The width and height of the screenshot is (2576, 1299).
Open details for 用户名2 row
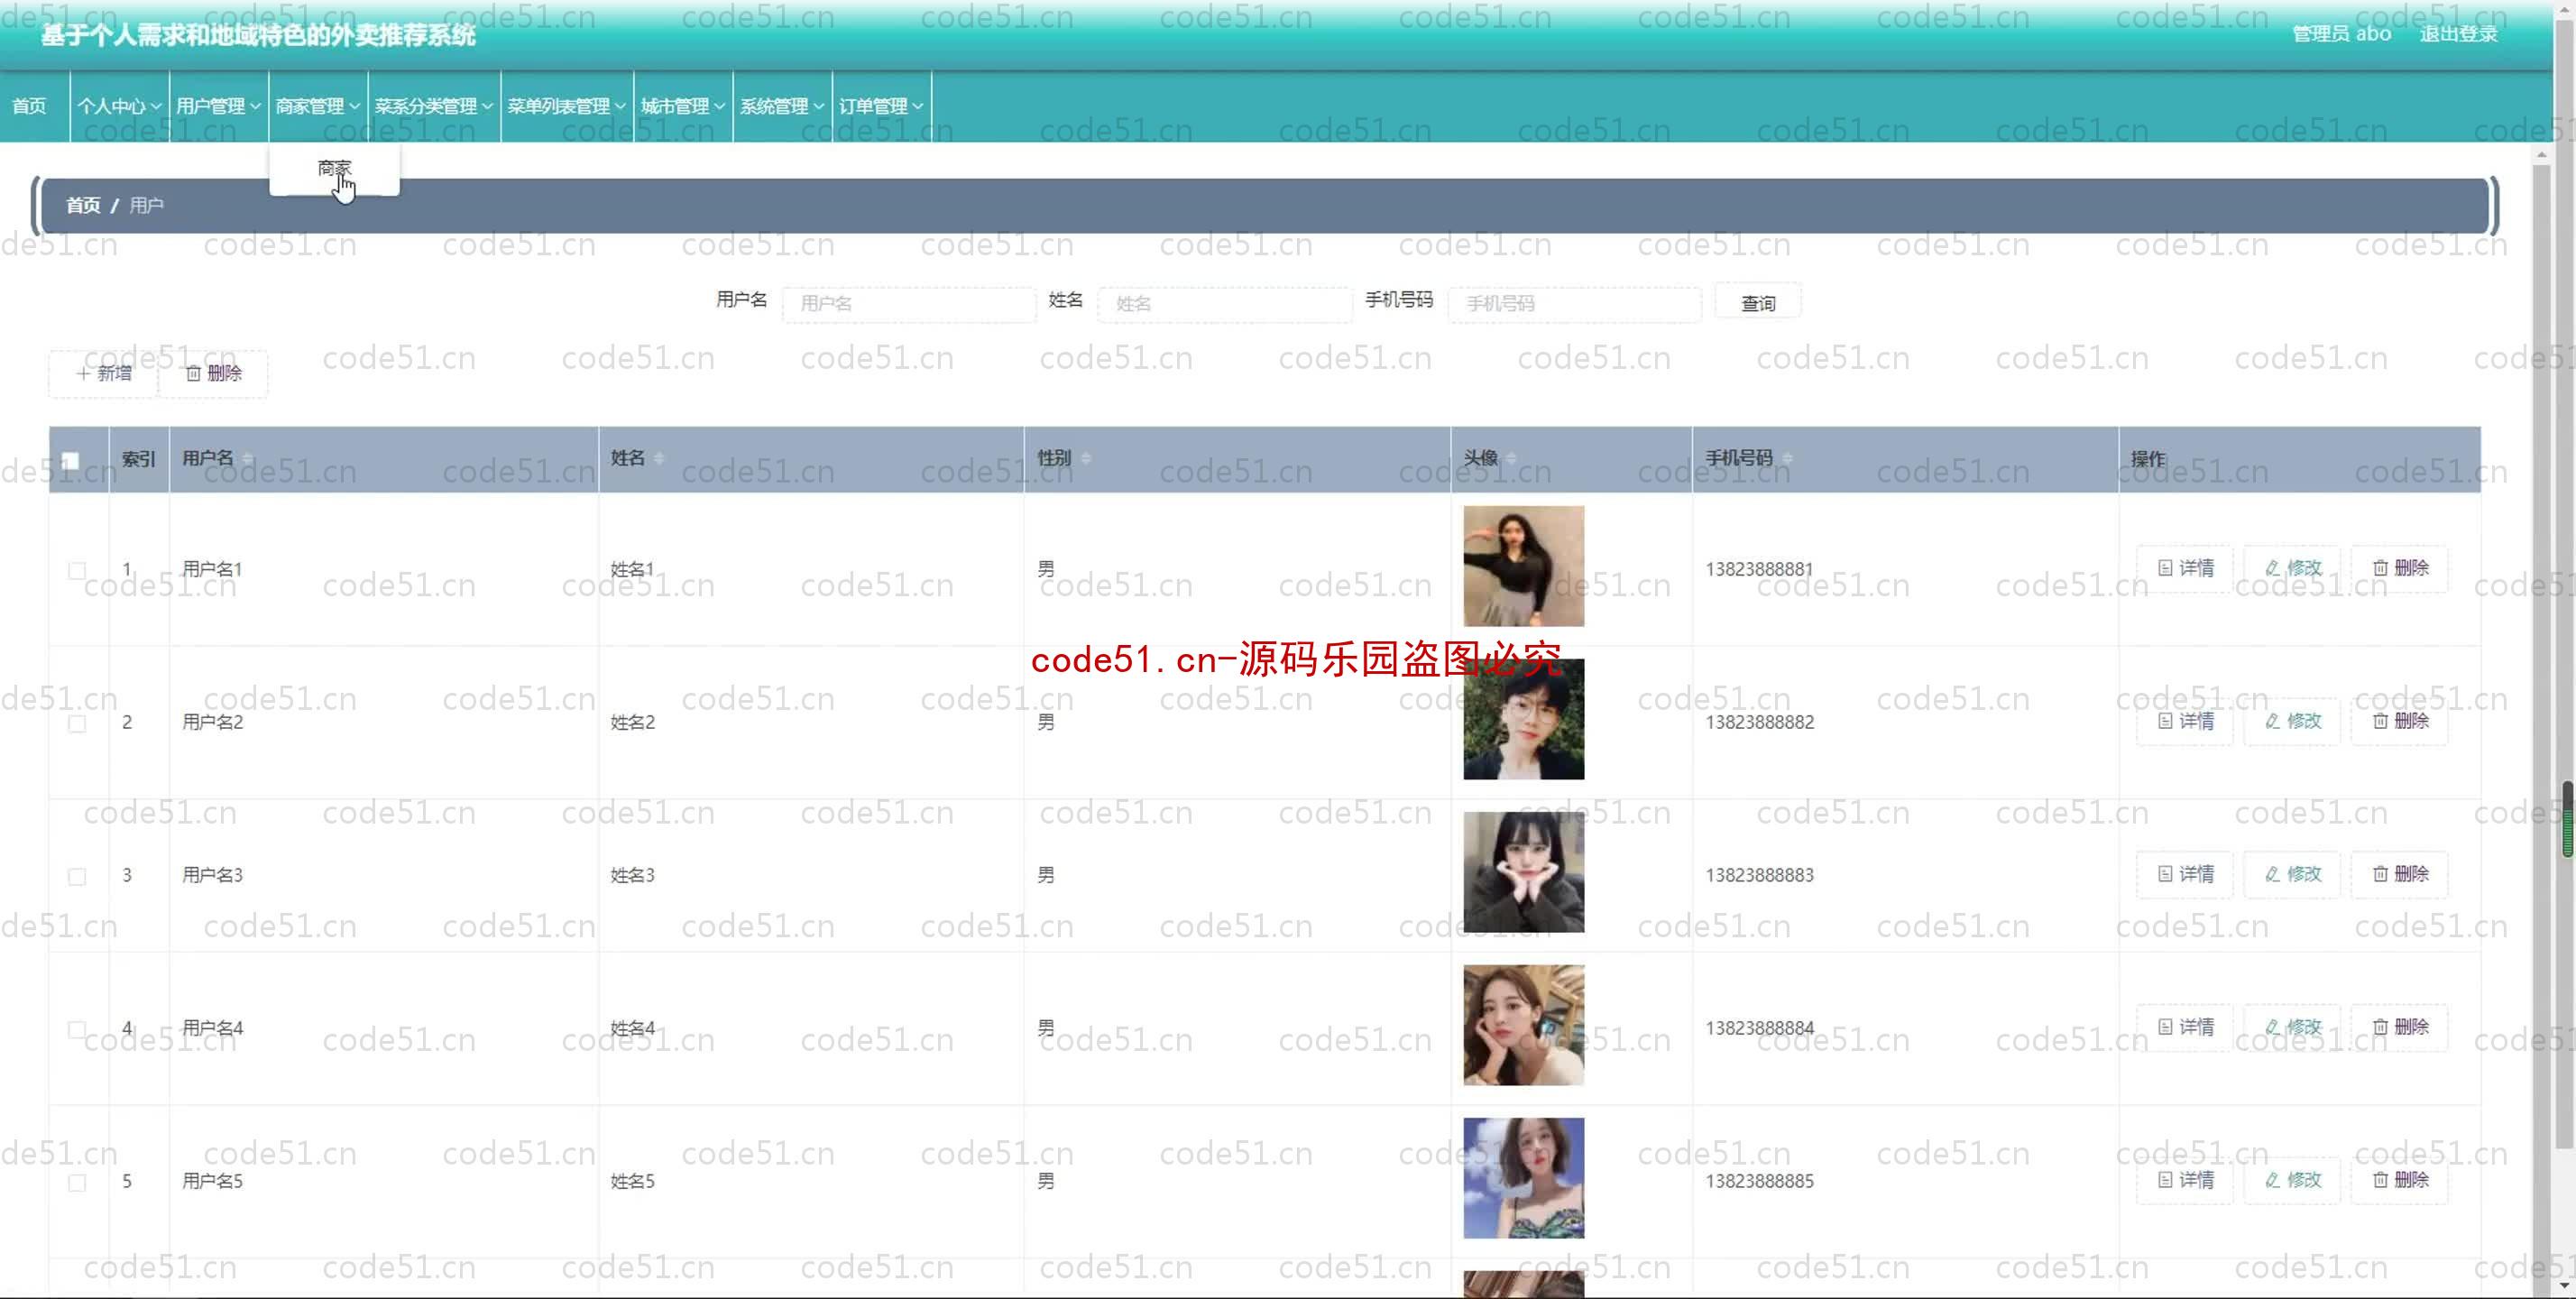tap(2185, 721)
